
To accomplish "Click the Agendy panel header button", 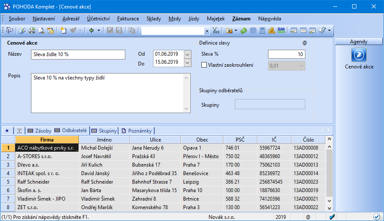I will (359, 42).
